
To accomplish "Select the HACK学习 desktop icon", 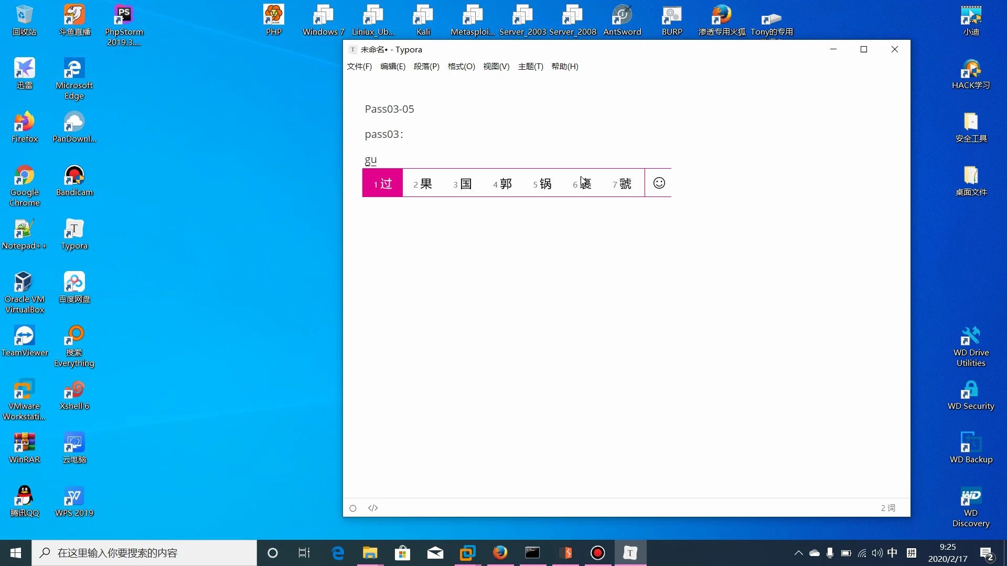I will click(x=971, y=74).
